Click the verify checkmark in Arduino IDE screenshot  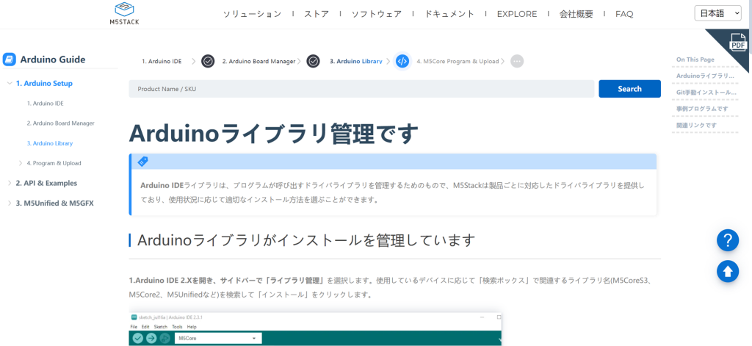click(138, 339)
